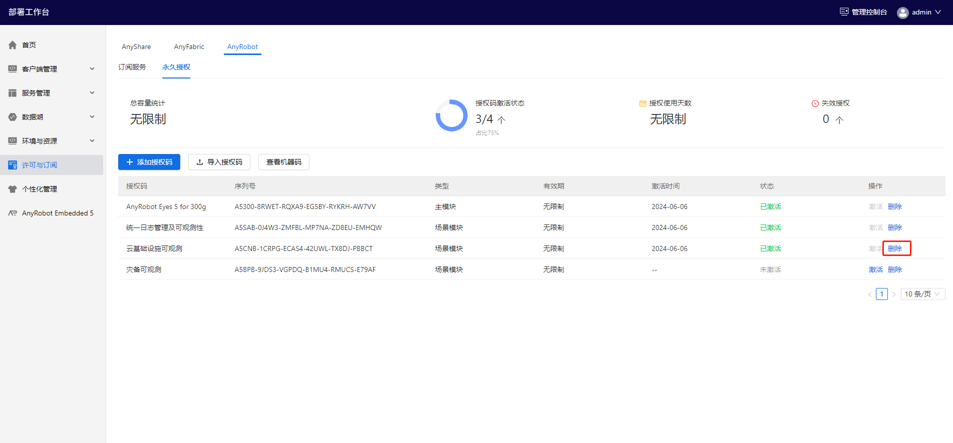The image size is (953, 443).
Task: Click the 占比75% label
Action: coord(487,133)
